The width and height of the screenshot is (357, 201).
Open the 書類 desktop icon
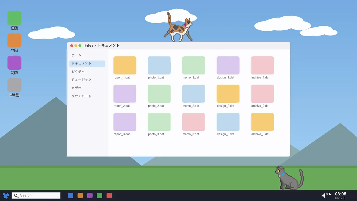pyautogui.click(x=14, y=18)
